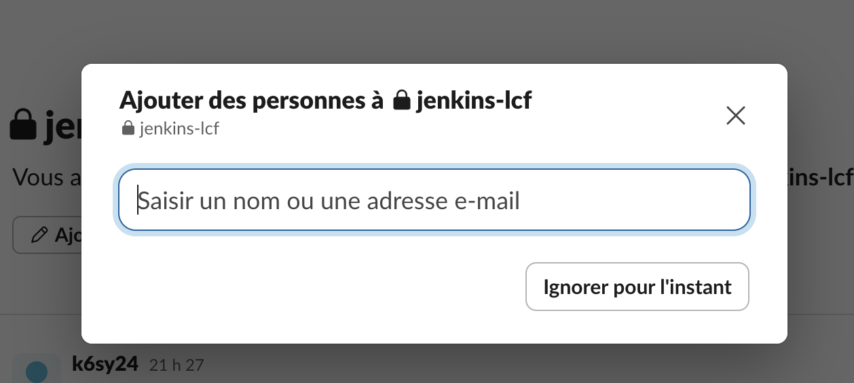Open the k6sy24 username link
854x383 pixels.
click(x=105, y=365)
